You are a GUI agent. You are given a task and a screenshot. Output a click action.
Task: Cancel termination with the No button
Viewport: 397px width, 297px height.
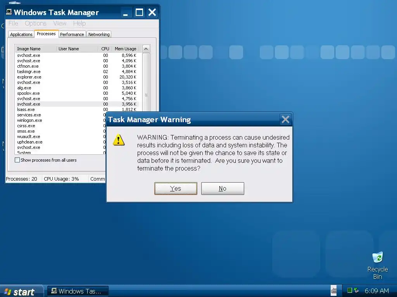pos(223,188)
